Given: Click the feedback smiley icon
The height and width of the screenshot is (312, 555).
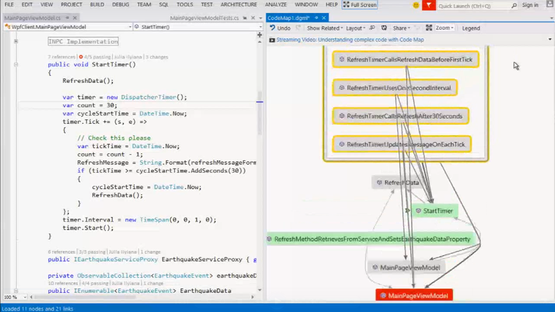Looking at the screenshot, I should tap(416, 5).
